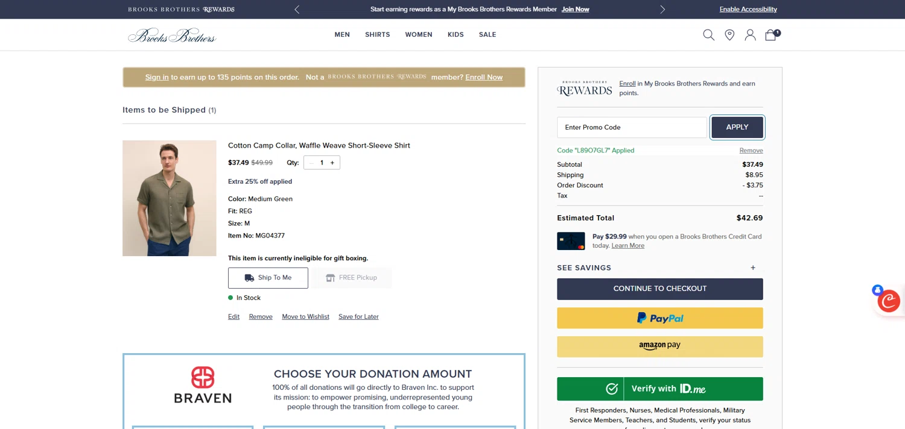This screenshot has width=905, height=429.
Task: Click the Brooks Brothers logo
Action: click(172, 36)
